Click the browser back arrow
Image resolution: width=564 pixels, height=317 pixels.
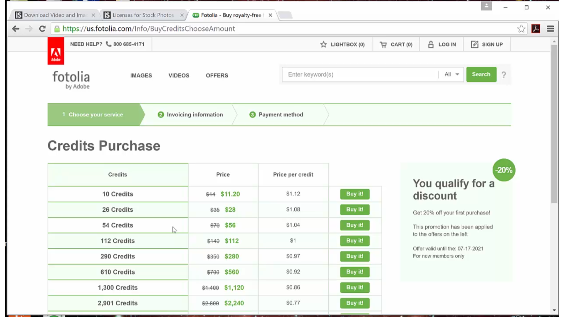[16, 28]
